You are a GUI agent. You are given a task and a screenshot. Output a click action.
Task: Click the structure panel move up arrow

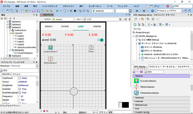coord(10,18)
